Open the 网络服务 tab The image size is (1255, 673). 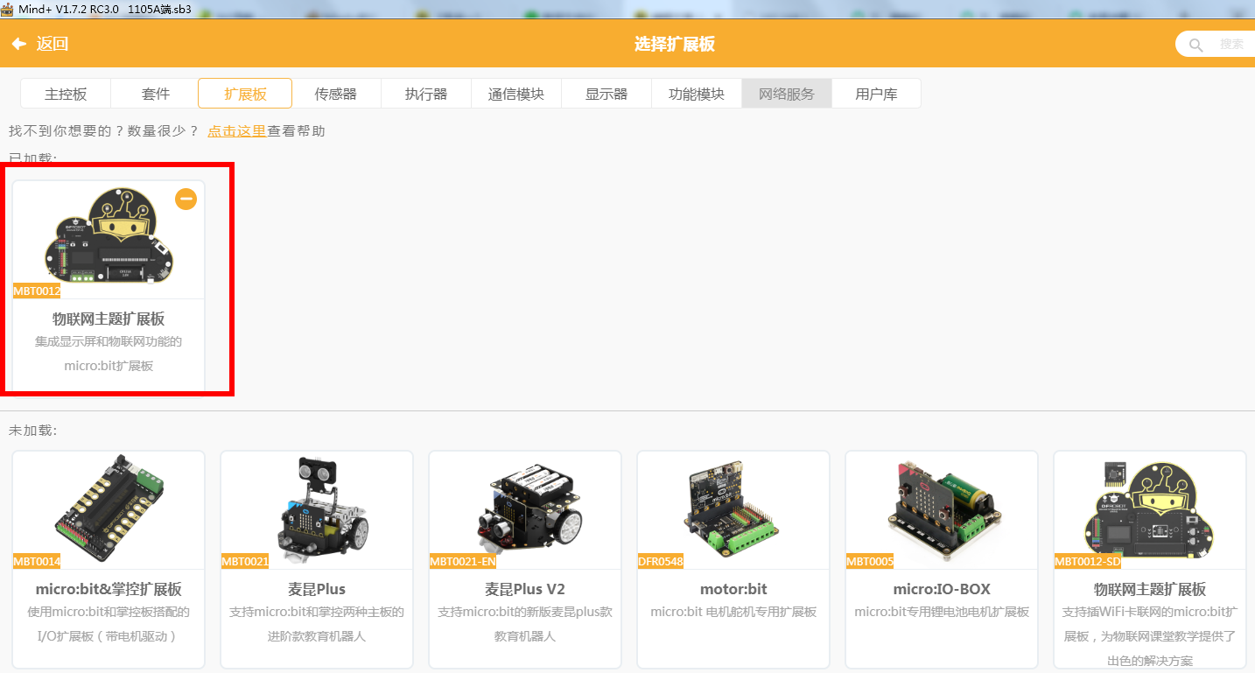coord(787,94)
